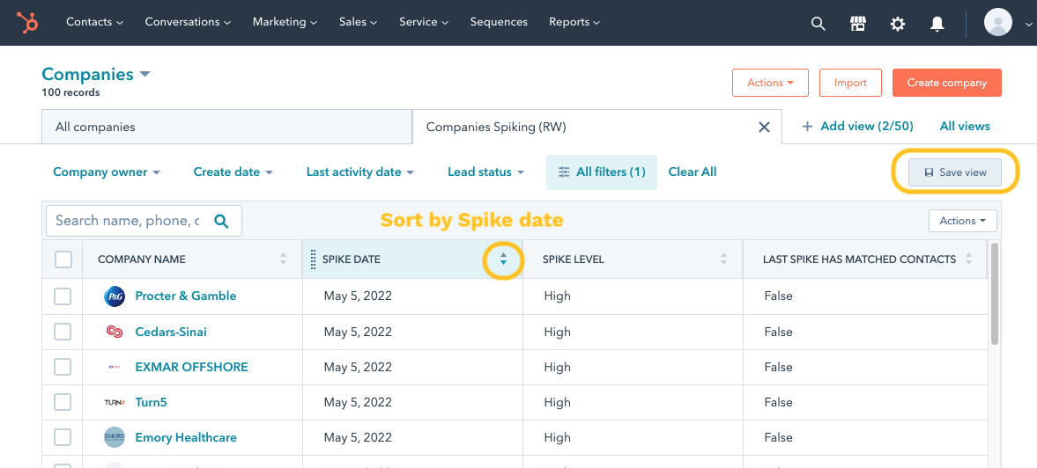Click the Save view button
This screenshot has height=468, width=1037.
pos(955,172)
